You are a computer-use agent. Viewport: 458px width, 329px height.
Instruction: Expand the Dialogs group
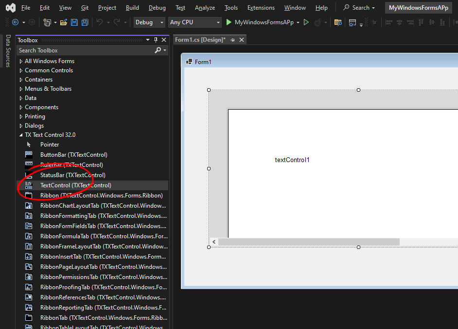point(21,126)
